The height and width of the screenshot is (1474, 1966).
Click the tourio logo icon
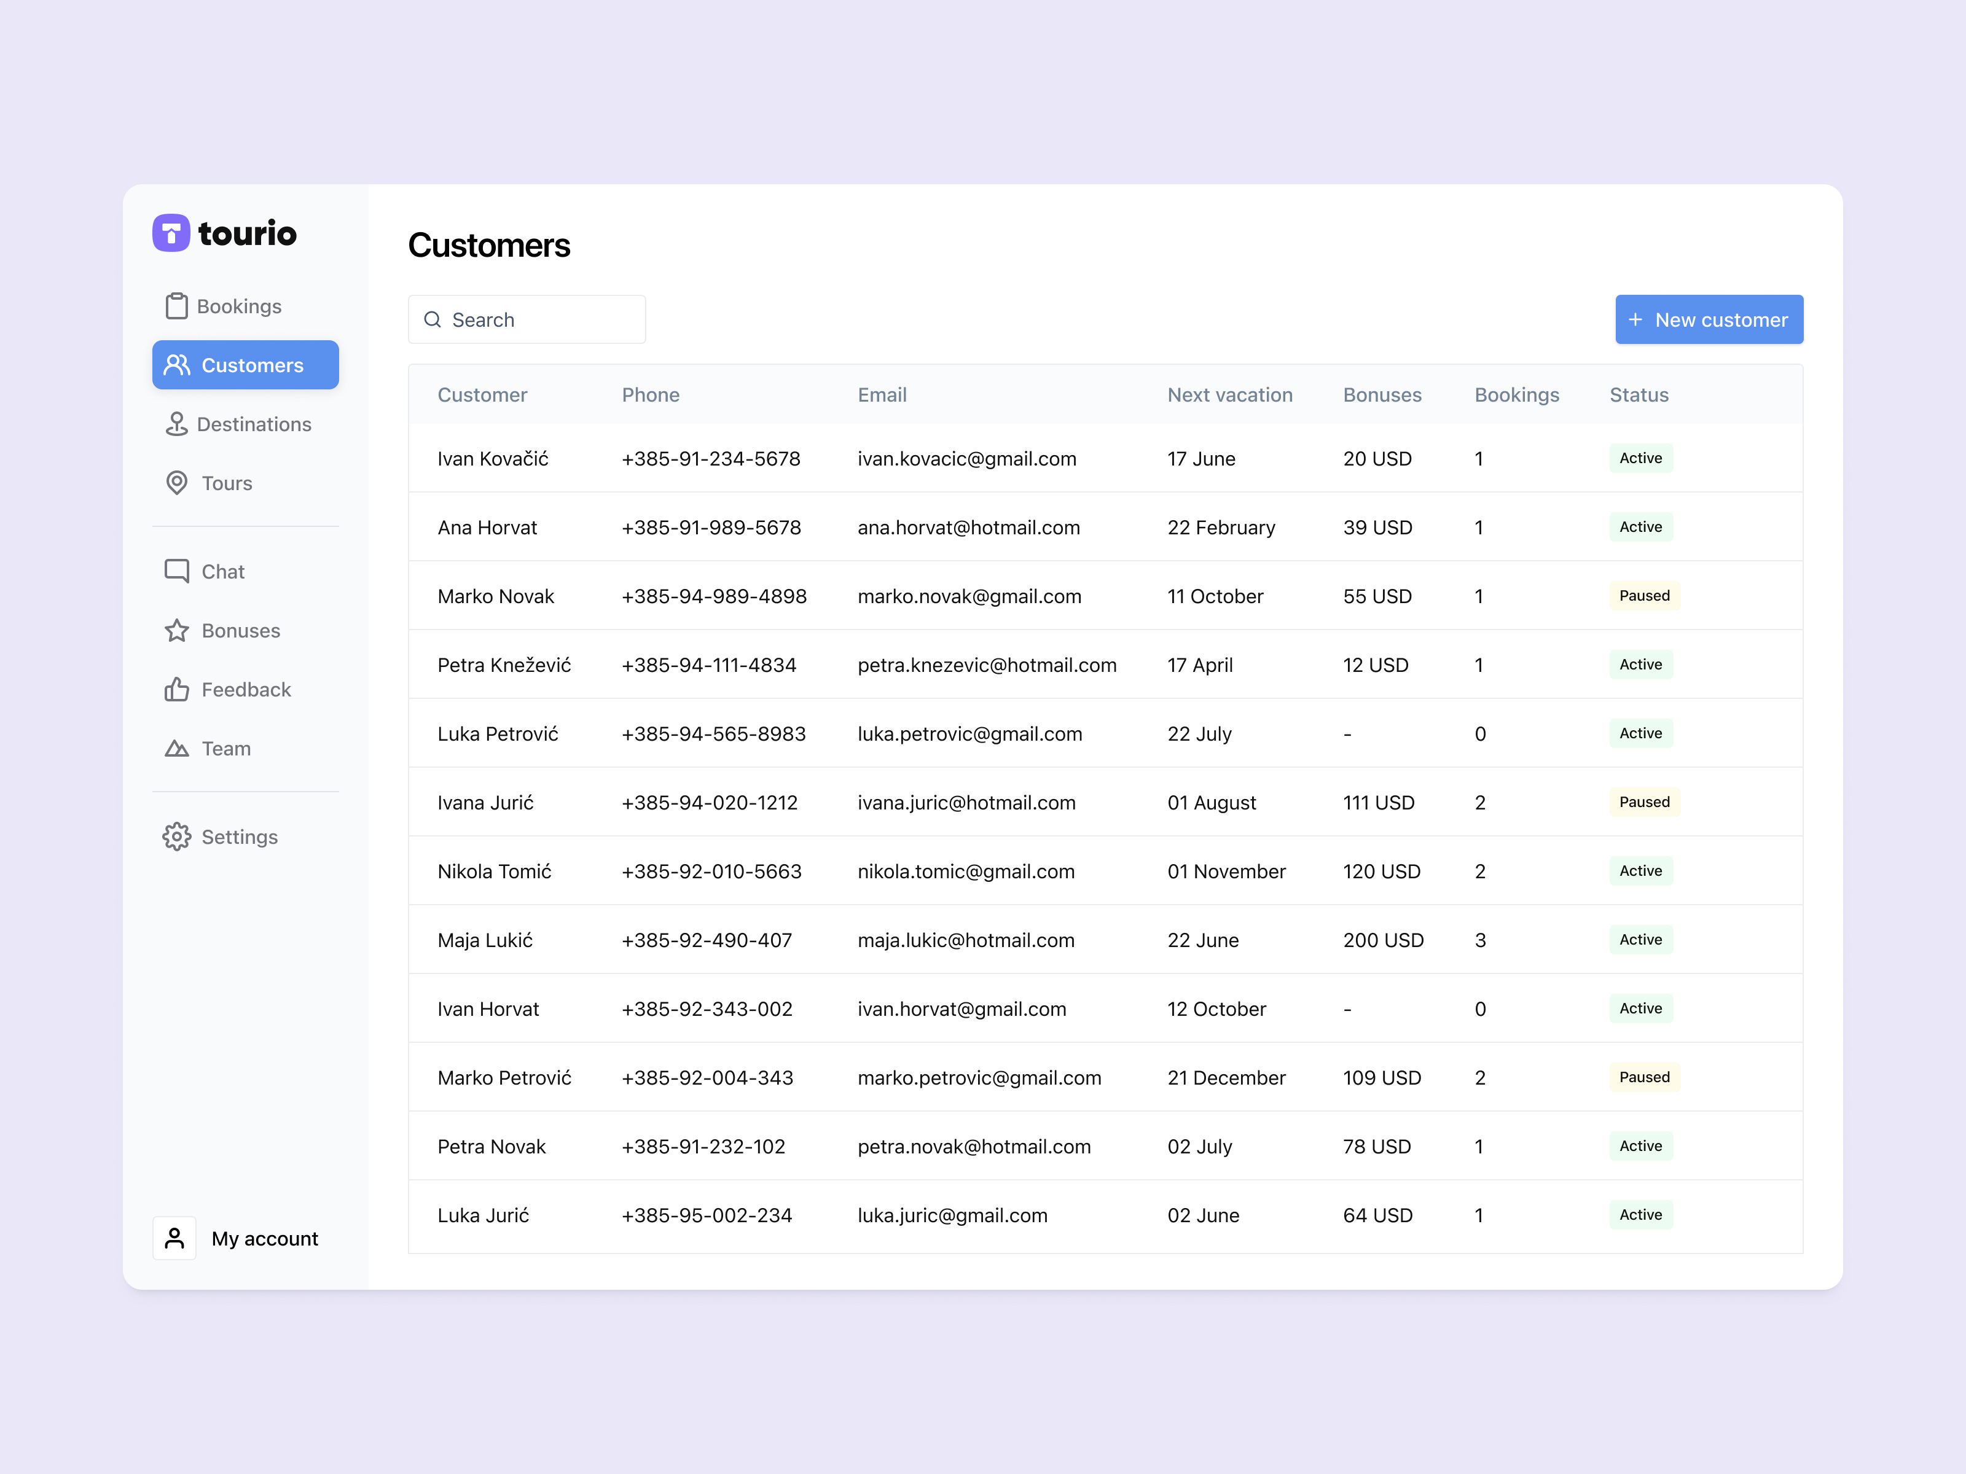tap(171, 233)
